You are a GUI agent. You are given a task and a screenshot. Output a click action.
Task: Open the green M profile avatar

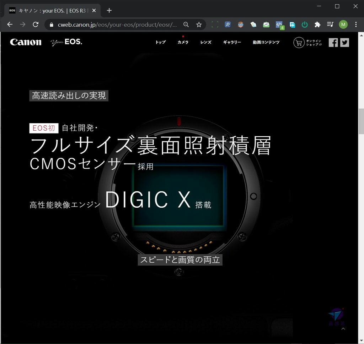[x=343, y=24]
